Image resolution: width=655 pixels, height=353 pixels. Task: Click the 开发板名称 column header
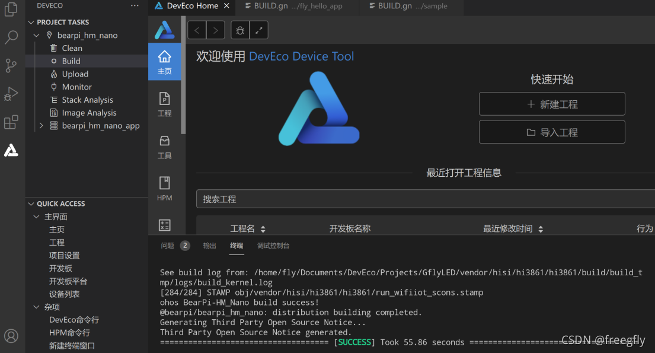point(350,229)
